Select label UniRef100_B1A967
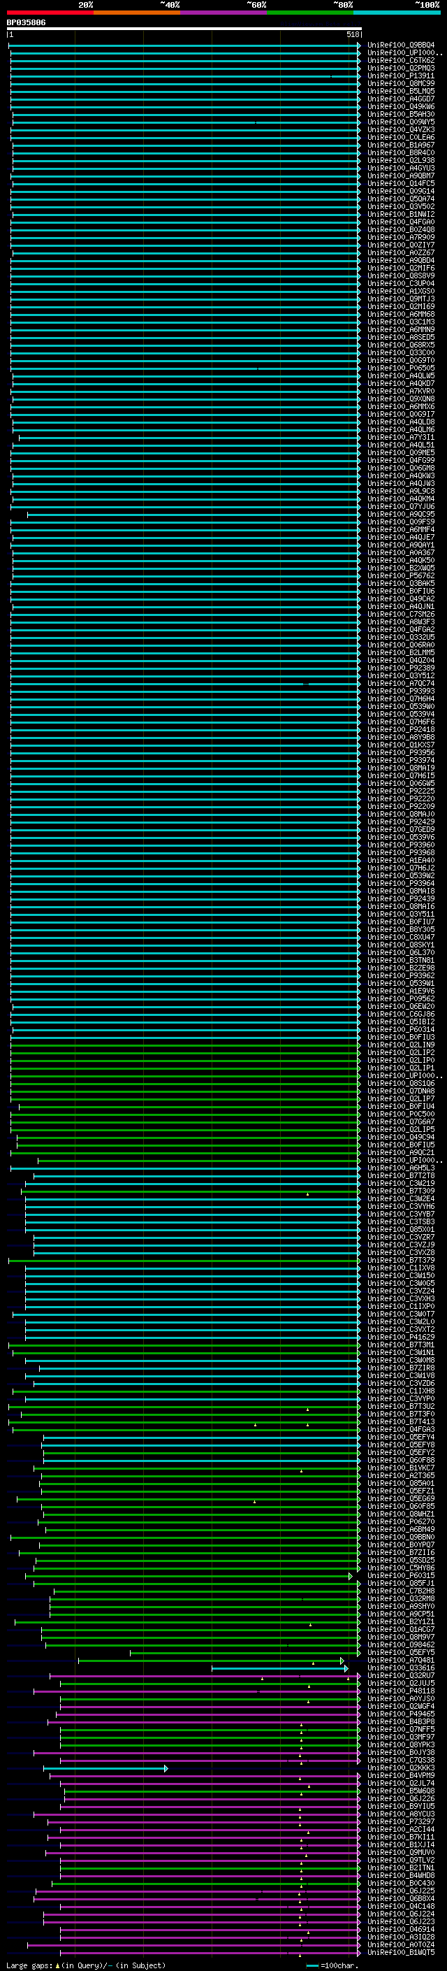The width and height of the screenshot is (447, 1971). coord(401,145)
